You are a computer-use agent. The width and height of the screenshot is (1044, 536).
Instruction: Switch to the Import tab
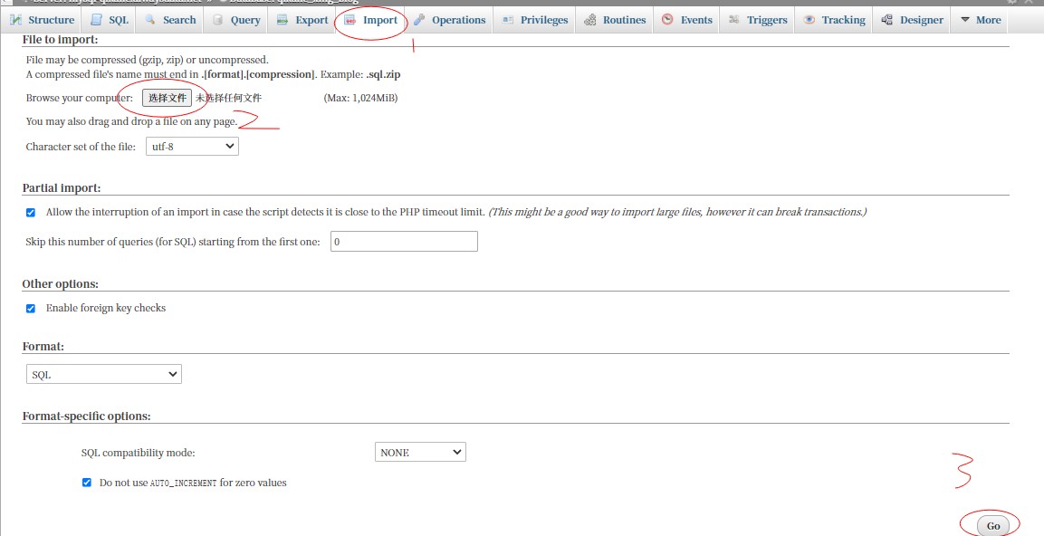click(x=371, y=20)
